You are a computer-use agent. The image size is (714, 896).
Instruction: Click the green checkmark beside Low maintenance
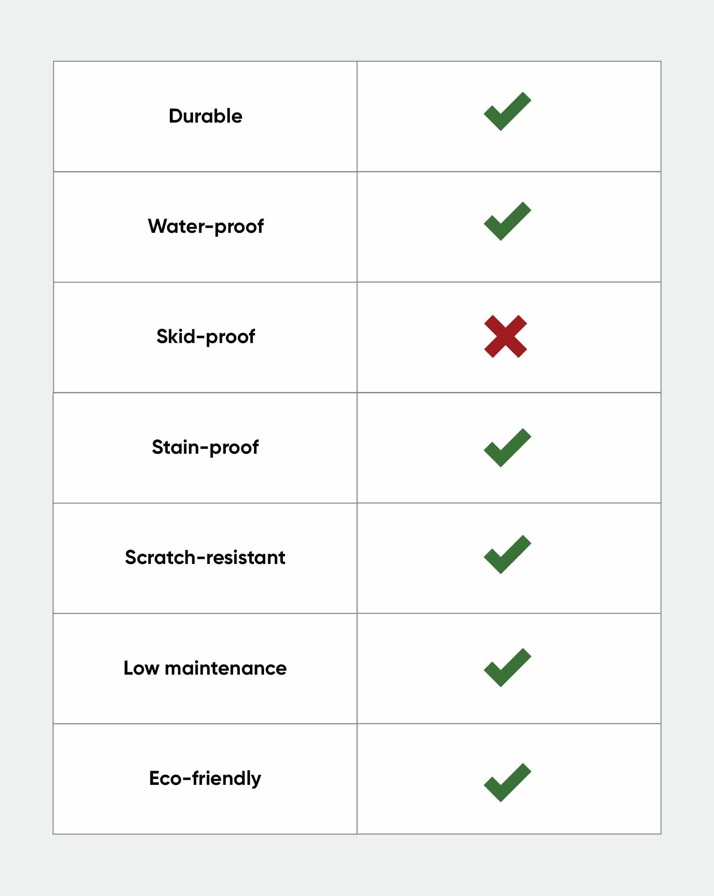click(508, 668)
